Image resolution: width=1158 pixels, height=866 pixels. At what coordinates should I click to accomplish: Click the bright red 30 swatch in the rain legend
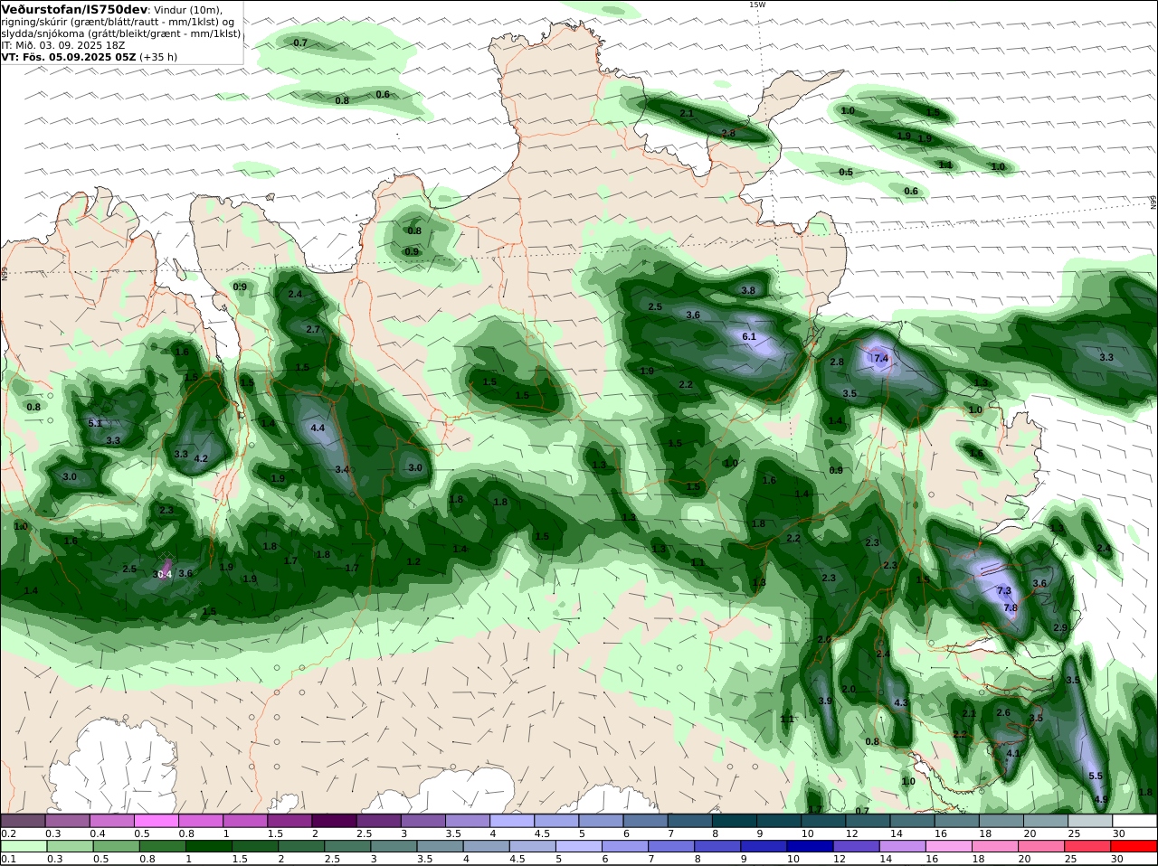pos(1134,847)
